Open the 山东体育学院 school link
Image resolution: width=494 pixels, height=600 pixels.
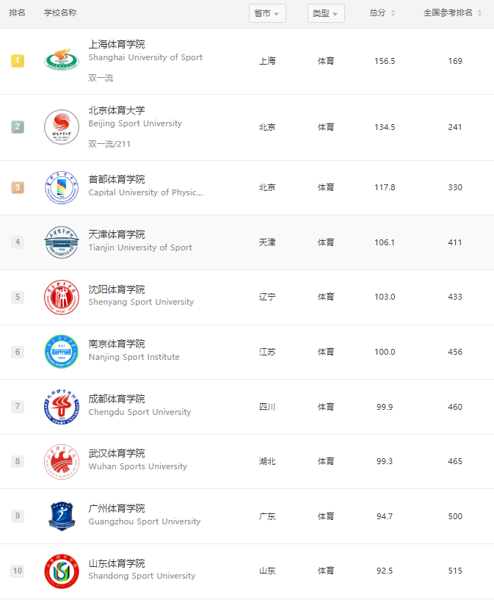pyautogui.click(x=117, y=563)
